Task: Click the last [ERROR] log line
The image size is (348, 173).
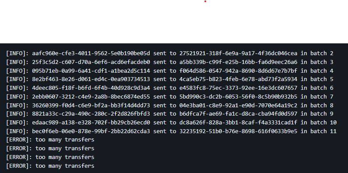Action: 50,166
